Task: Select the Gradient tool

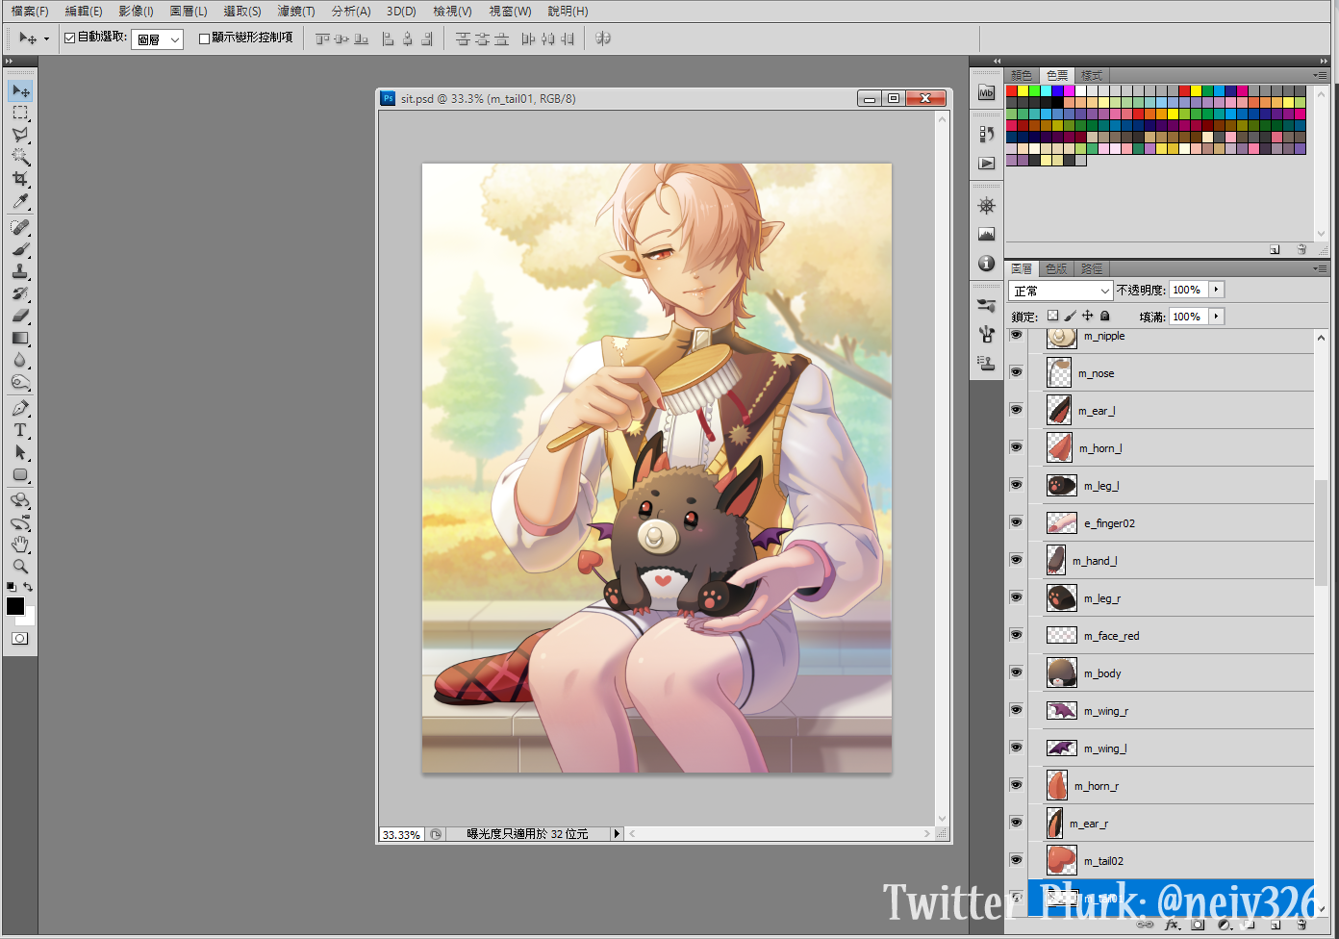Action: [20, 338]
